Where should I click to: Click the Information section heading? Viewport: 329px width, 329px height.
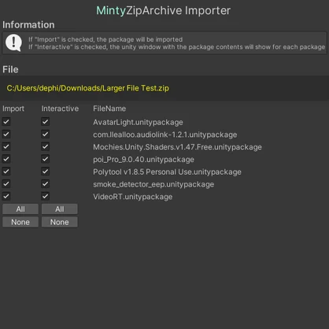[x=28, y=24]
